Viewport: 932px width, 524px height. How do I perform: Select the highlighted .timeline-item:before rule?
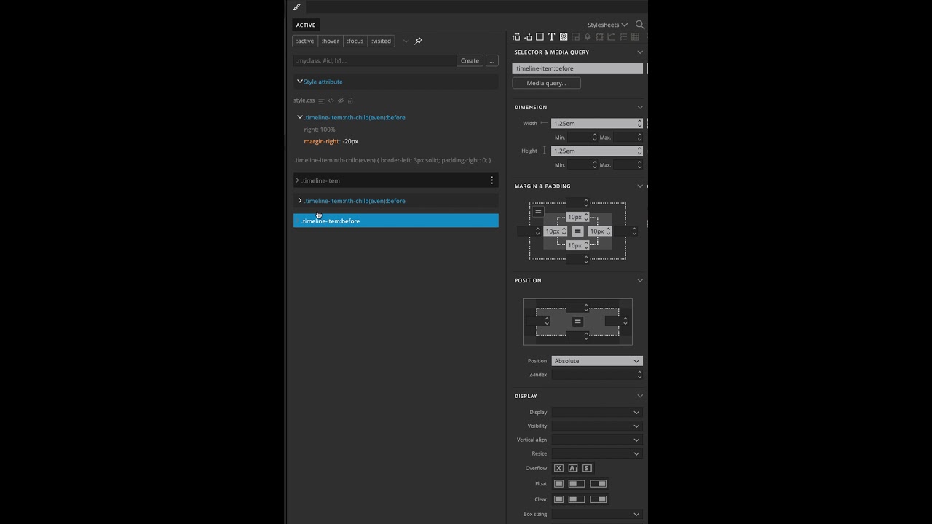[396, 221]
